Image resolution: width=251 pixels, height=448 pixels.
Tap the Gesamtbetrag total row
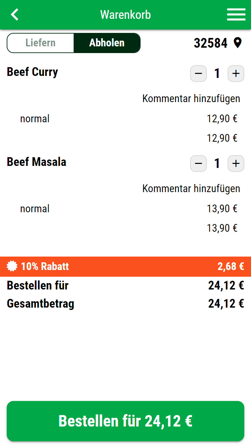[x=125, y=304]
